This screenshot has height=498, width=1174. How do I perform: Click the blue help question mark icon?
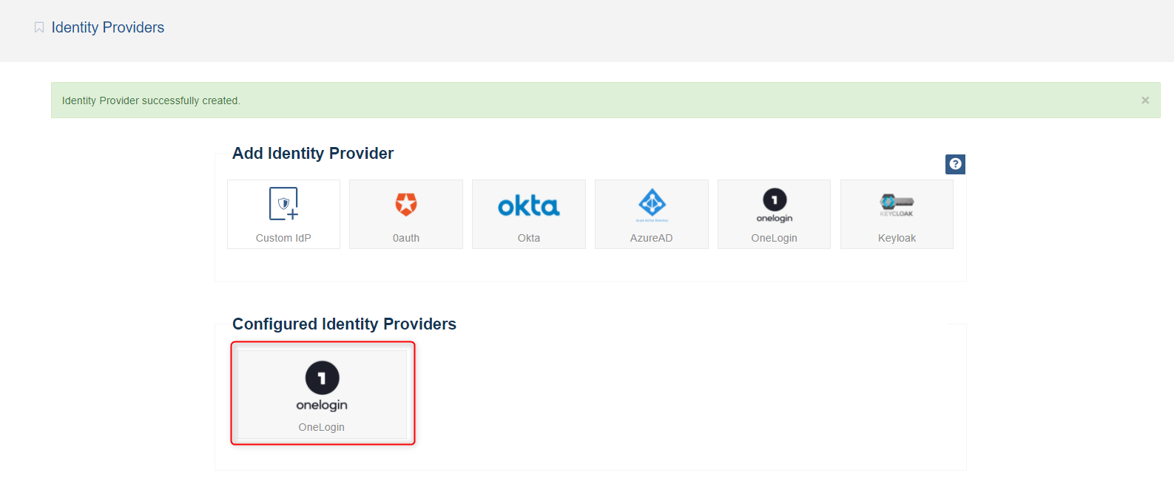pos(955,164)
